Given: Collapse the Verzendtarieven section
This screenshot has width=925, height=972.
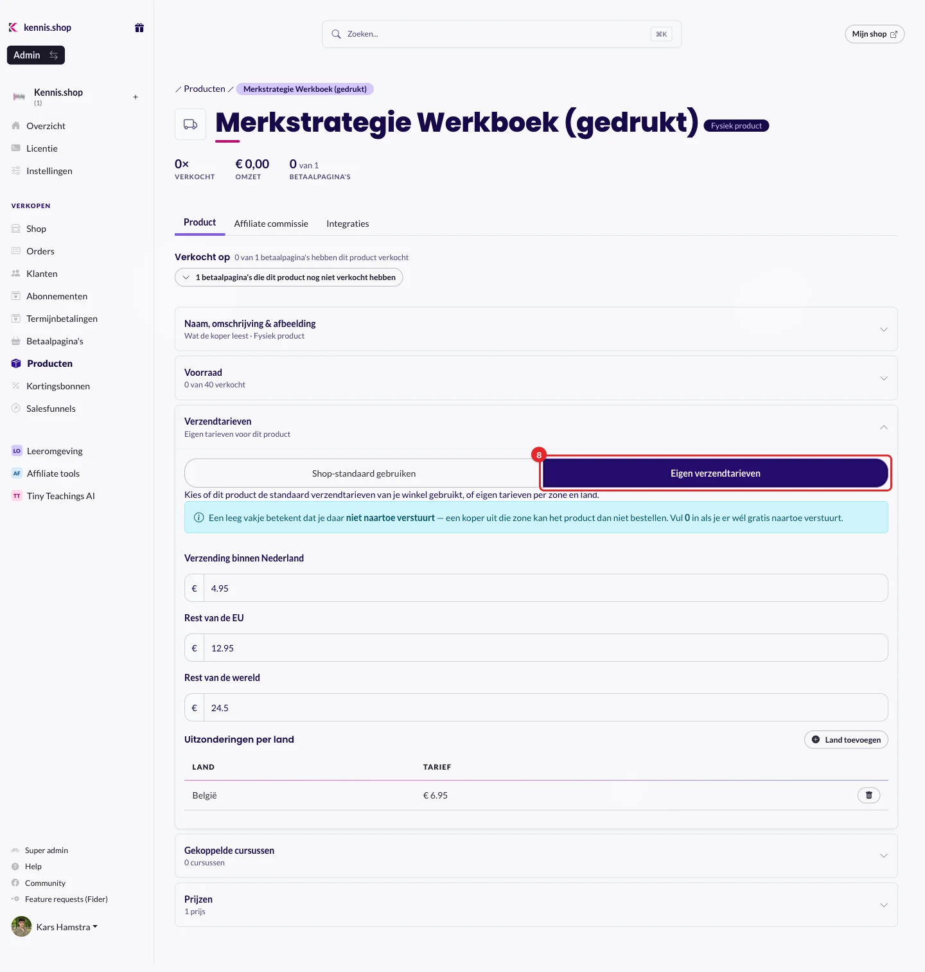Looking at the screenshot, I should (x=536, y=427).
